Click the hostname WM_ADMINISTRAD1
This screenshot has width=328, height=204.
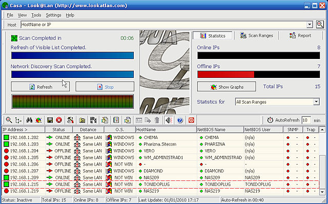[x=163, y=157]
